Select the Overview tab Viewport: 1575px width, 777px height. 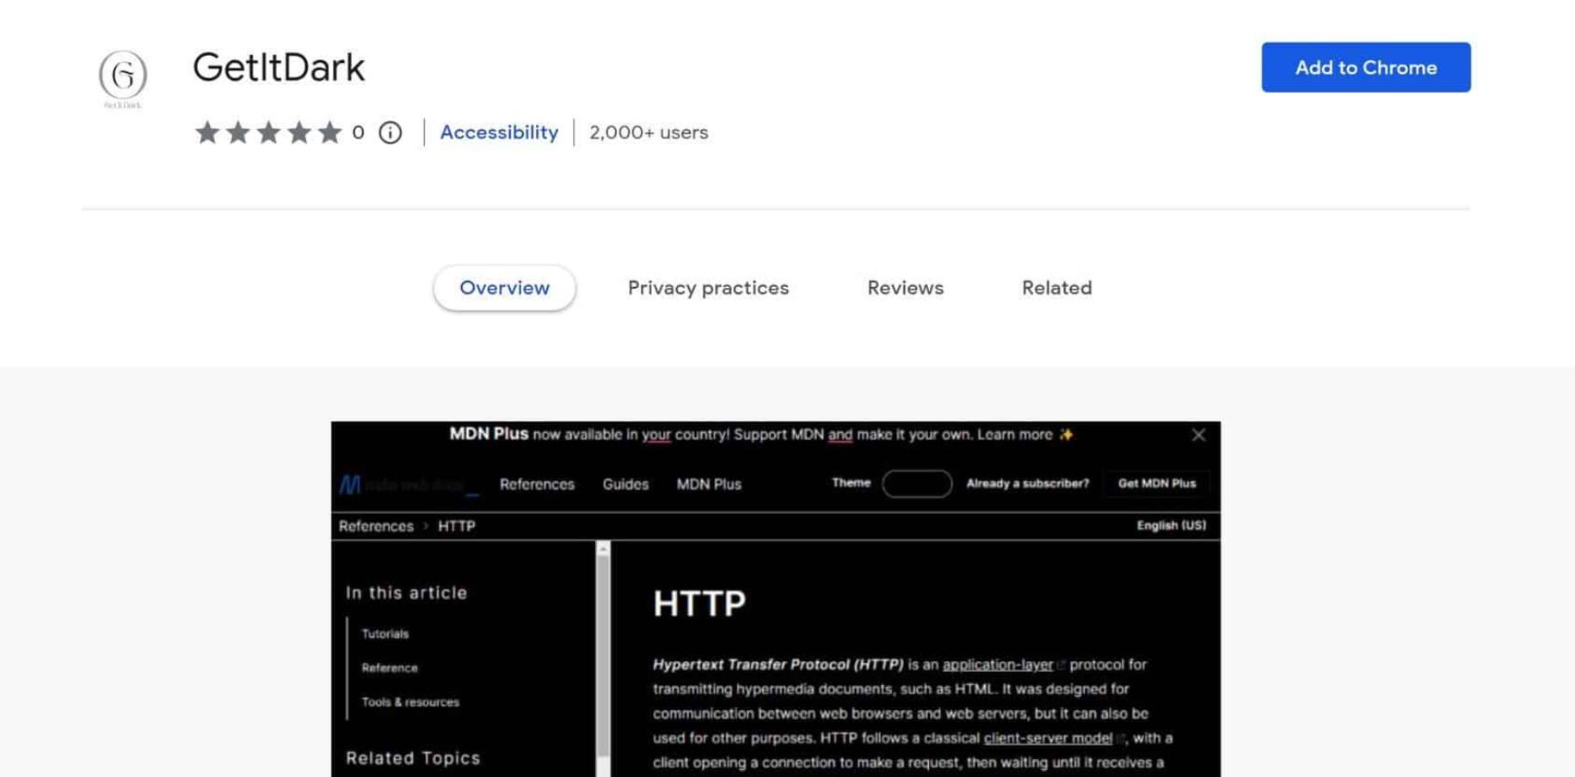tap(504, 288)
